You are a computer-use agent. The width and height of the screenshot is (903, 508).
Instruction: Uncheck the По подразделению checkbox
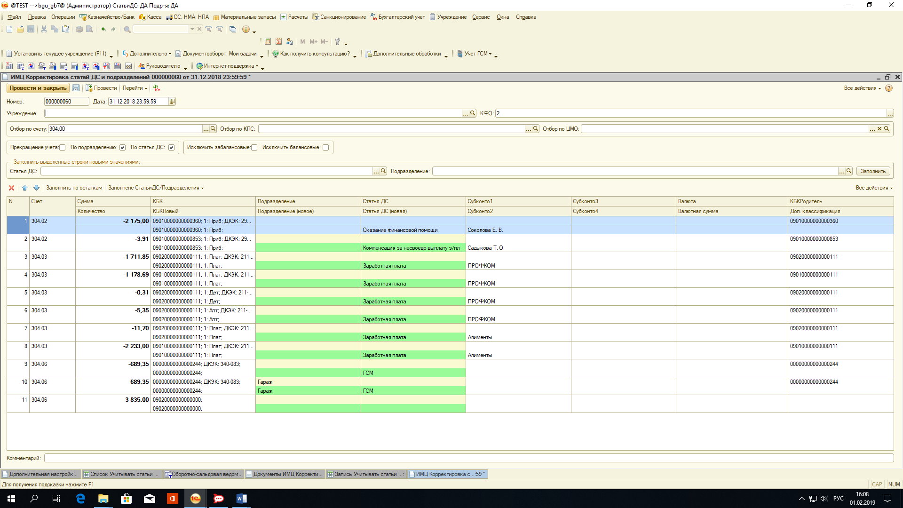(122, 147)
